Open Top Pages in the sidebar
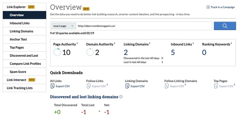The height and width of the screenshot is (117, 240). click(25, 47)
